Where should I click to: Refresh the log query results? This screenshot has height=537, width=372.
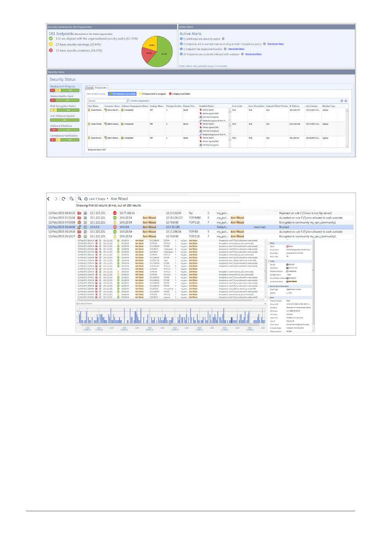pyautogui.click(x=63, y=199)
